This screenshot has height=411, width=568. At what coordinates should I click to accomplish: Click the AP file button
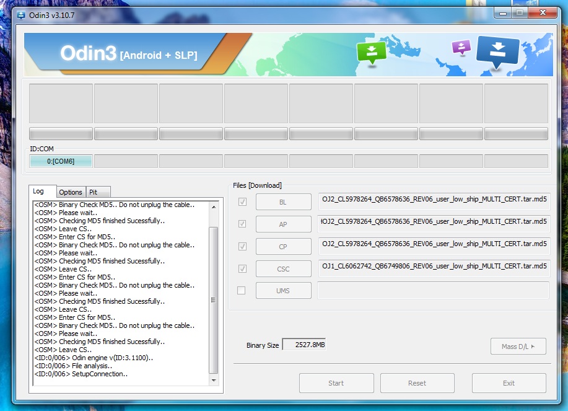pos(283,224)
